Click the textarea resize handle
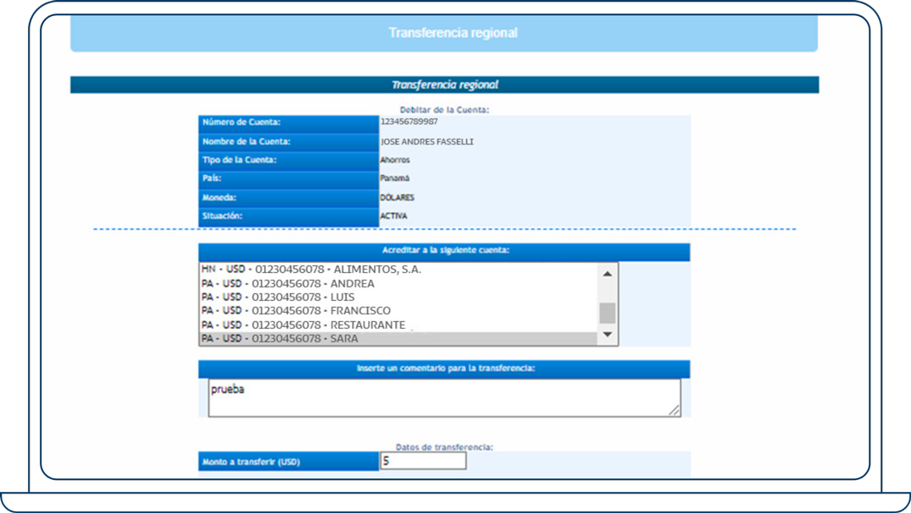Image resolution: width=911 pixels, height=513 pixels. pyautogui.click(x=678, y=412)
